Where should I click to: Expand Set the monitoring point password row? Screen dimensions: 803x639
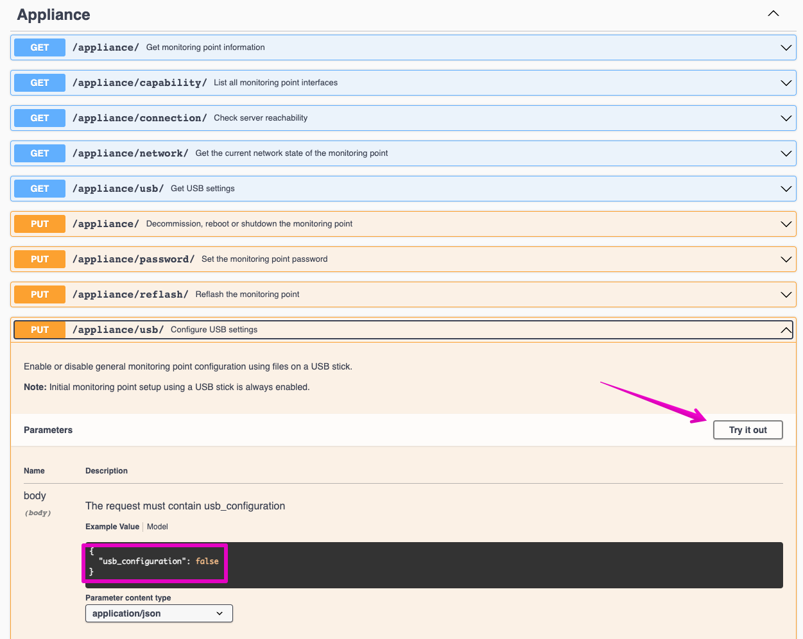point(264,259)
